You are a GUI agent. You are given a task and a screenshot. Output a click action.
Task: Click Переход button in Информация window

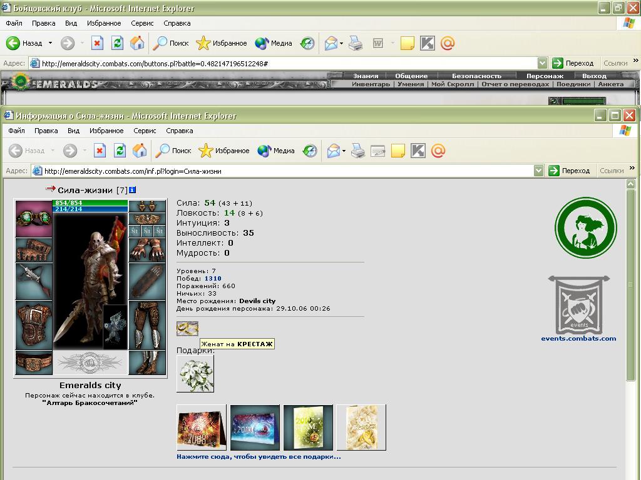569,171
